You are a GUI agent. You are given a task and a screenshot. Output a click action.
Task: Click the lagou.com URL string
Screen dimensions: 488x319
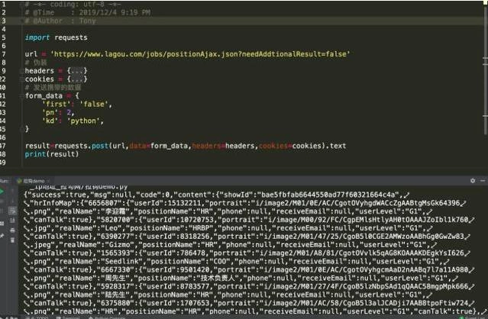[x=200, y=54]
